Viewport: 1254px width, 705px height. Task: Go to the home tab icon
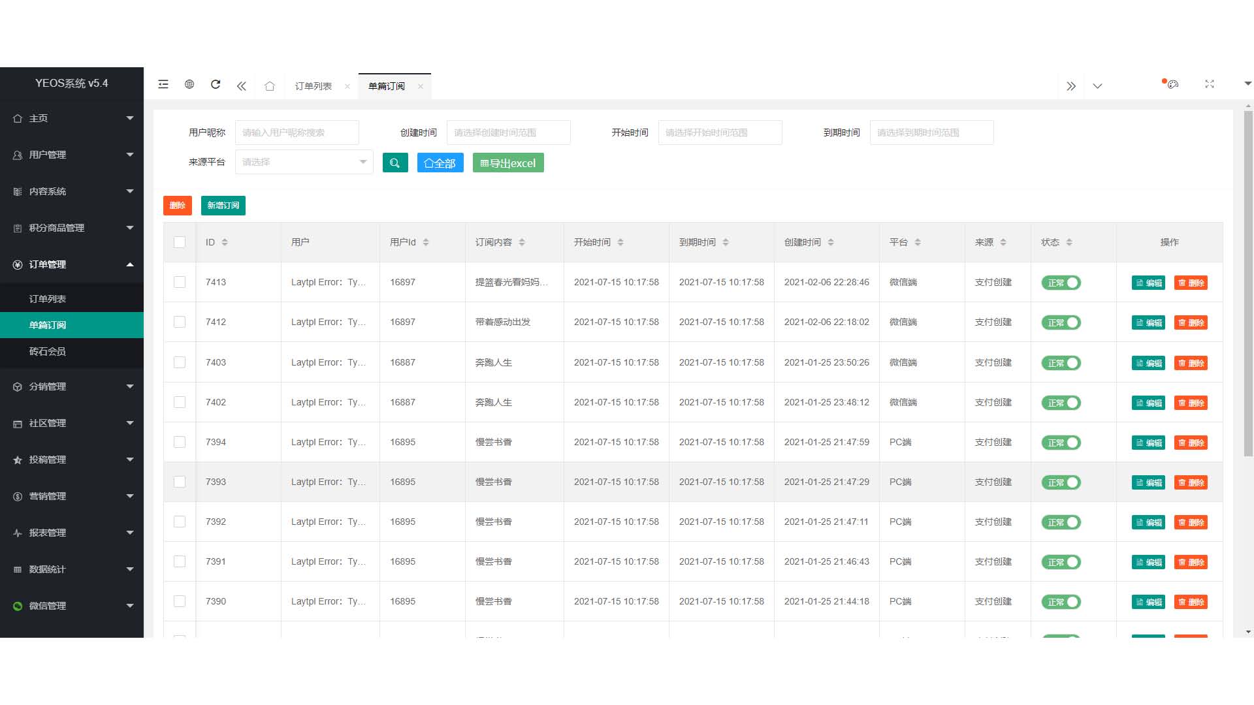pos(270,86)
